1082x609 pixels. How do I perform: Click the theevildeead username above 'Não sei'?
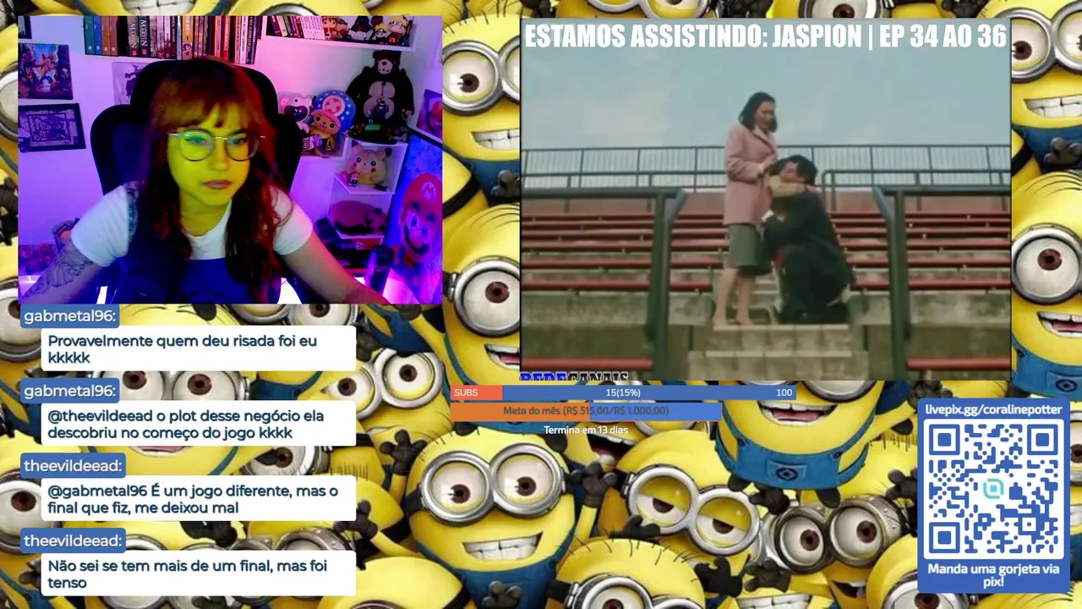coord(73,540)
